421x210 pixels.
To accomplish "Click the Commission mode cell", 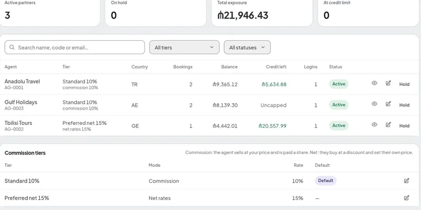I will tap(164, 181).
